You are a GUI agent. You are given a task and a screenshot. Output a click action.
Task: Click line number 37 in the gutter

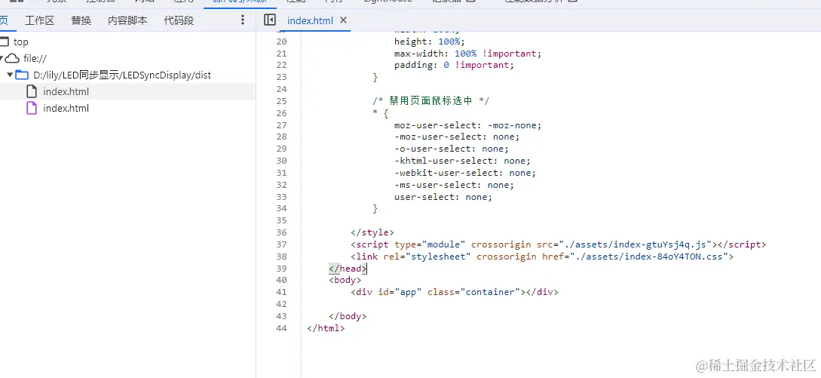[281, 245]
